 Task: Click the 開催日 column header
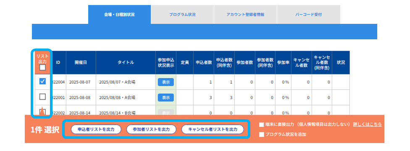pyautogui.click(x=81, y=62)
